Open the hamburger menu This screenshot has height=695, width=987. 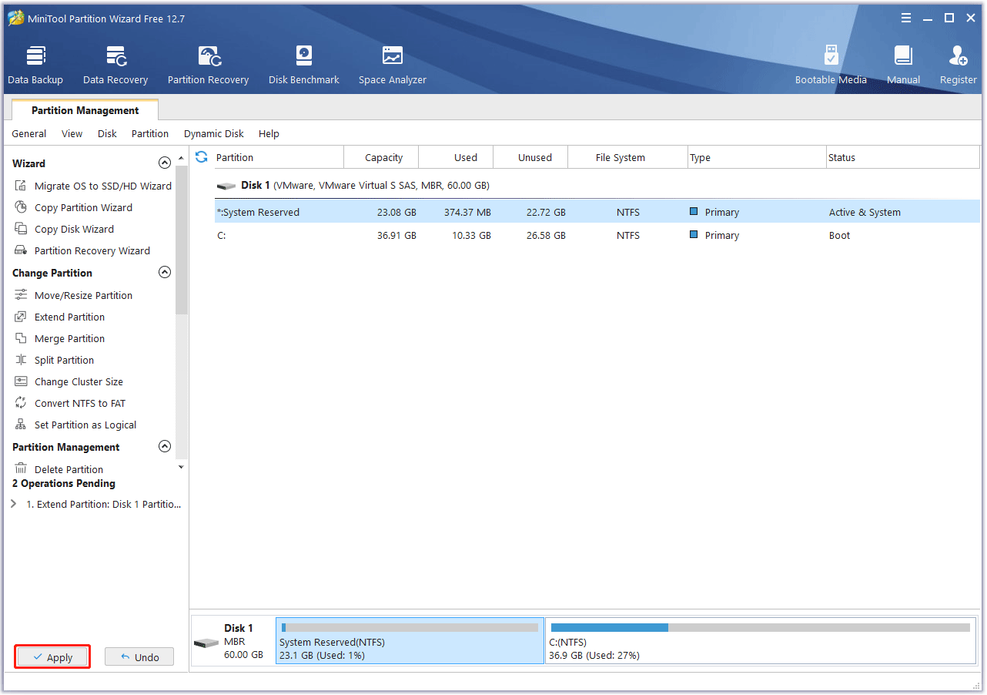coord(905,17)
